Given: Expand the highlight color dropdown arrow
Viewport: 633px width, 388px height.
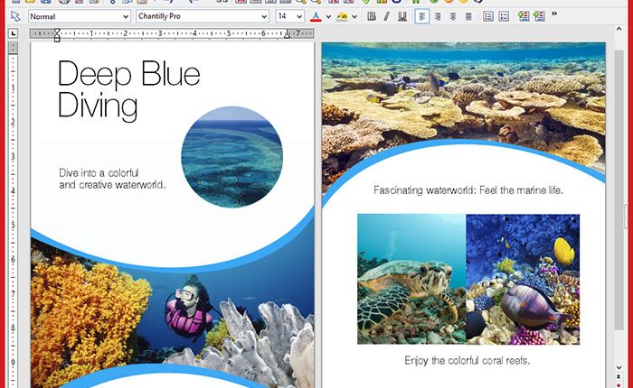Looking at the screenshot, I should point(354,16).
